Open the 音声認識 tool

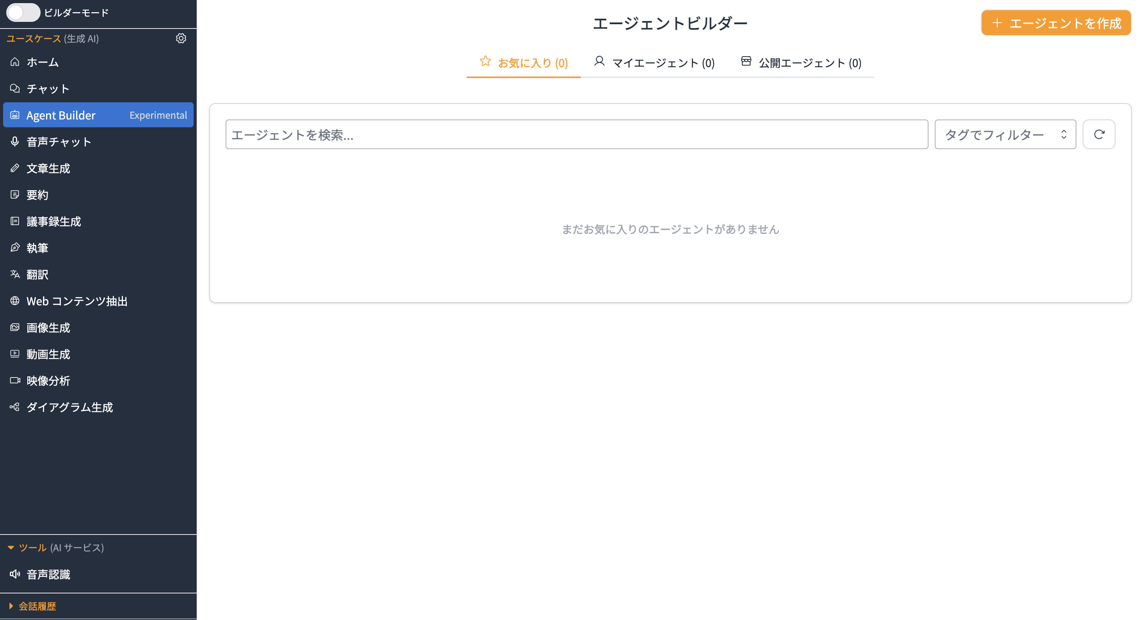pyautogui.click(x=48, y=574)
